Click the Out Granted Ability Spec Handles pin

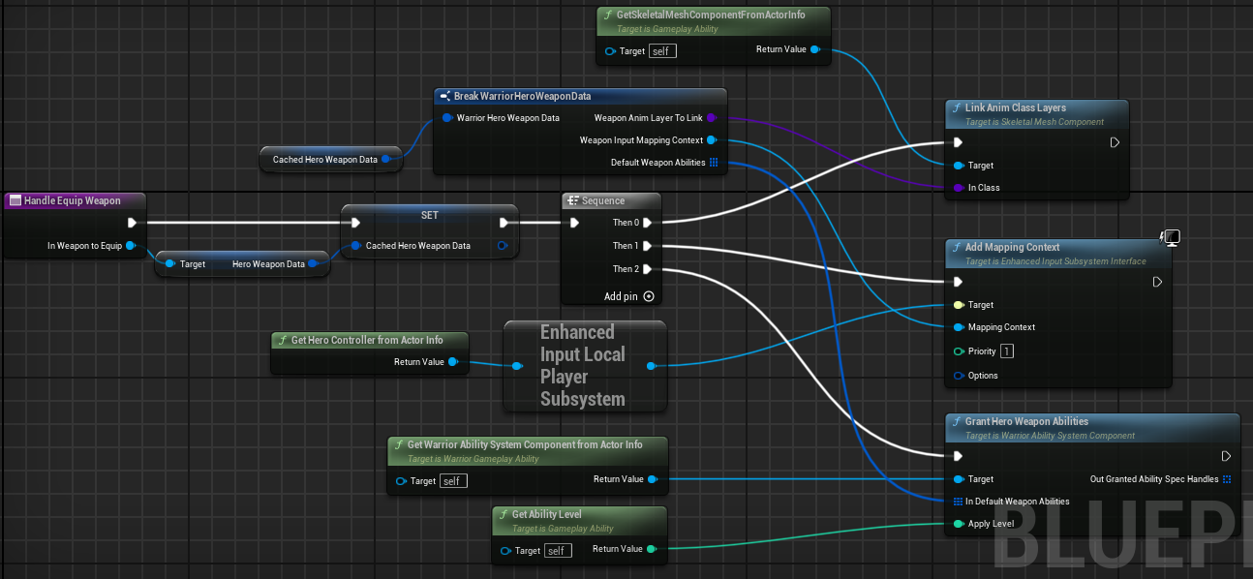coord(1227,479)
